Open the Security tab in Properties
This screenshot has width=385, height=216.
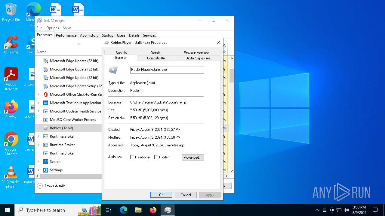pos(122,52)
